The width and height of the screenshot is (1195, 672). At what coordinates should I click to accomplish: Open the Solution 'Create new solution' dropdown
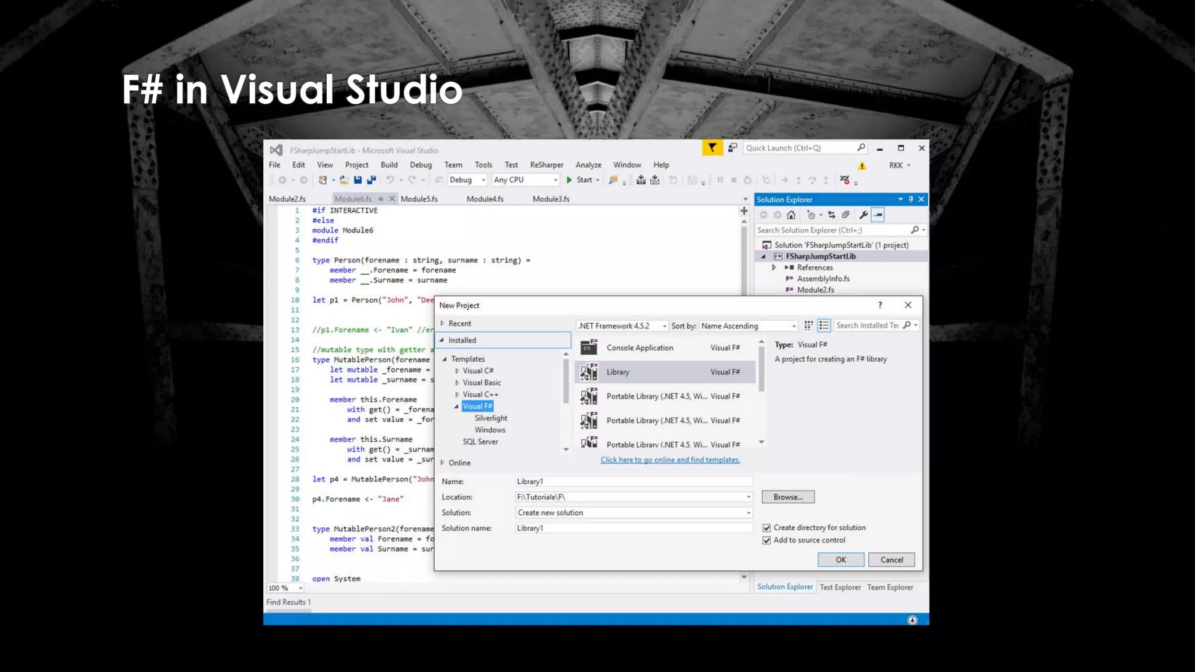[x=634, y=513]
